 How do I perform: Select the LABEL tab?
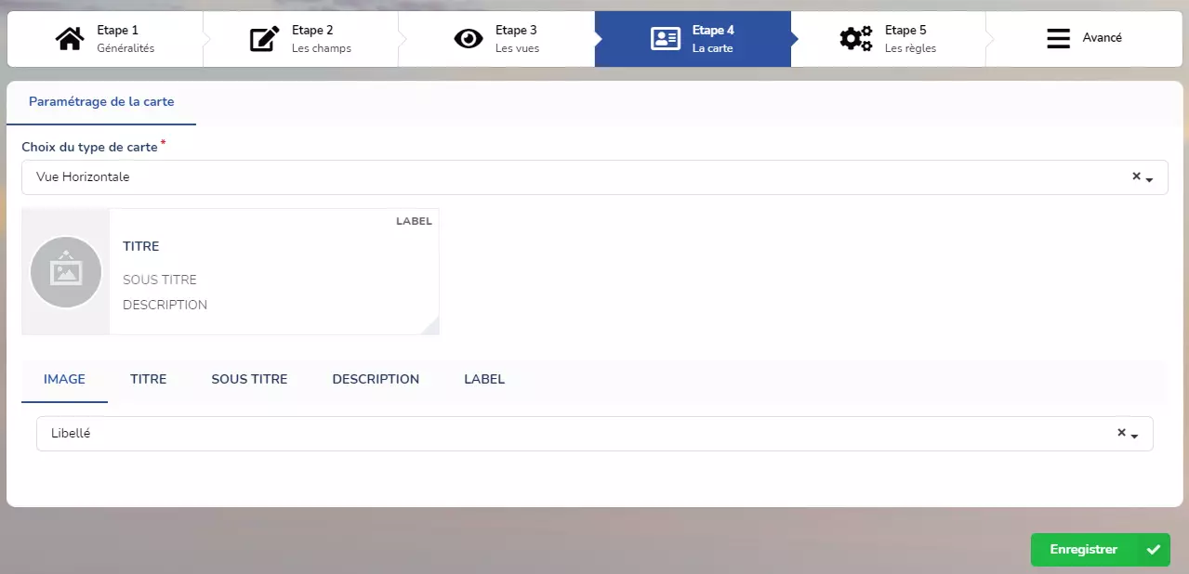click(x=484, y=380)
